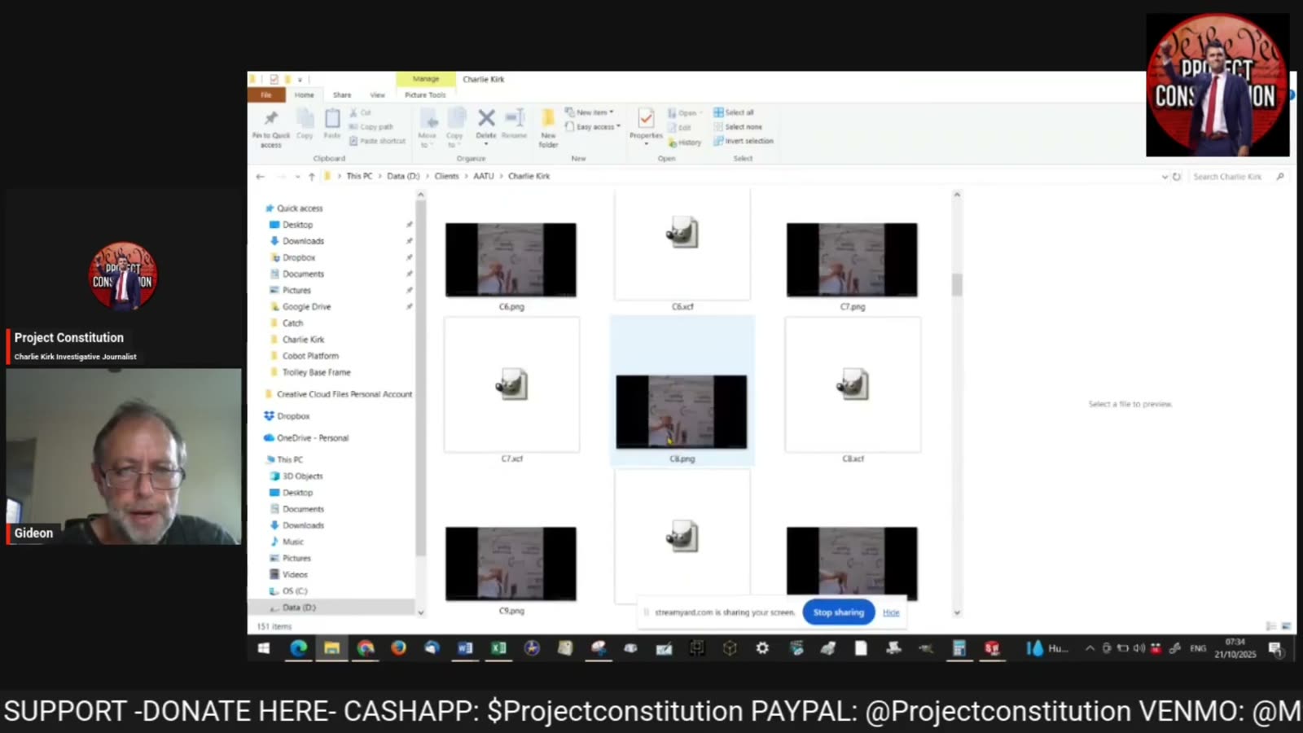The height and width of the screenshot is (733, 1303).
Task: Open Word from the taskbar
Action: (465, 647)
